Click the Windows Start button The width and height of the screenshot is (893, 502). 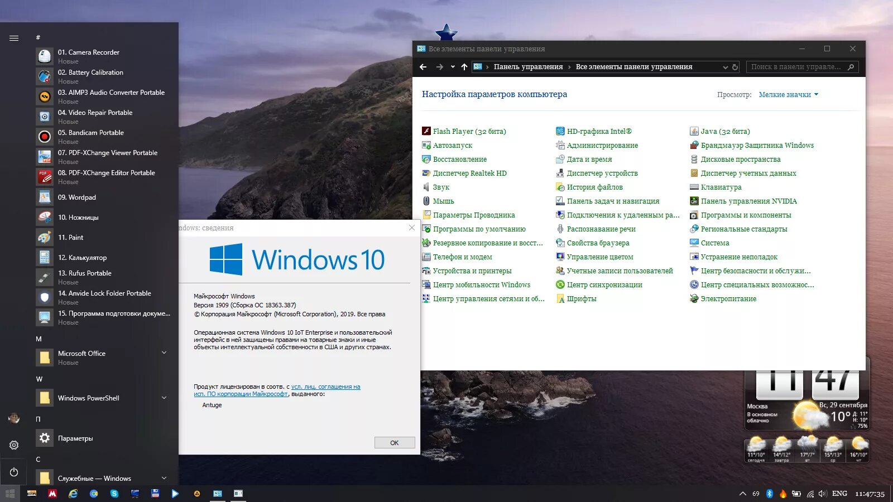click(10, 494)
